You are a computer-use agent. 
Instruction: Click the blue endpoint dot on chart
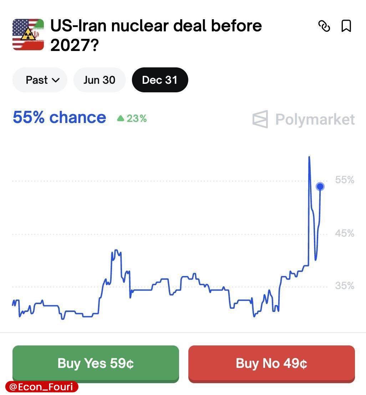pos(320,186)
